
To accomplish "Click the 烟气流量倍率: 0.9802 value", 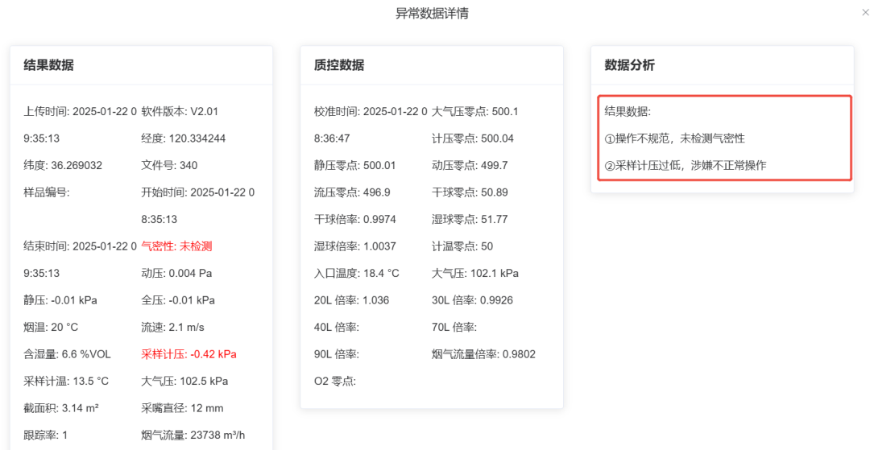I will (x=484, y=354).
